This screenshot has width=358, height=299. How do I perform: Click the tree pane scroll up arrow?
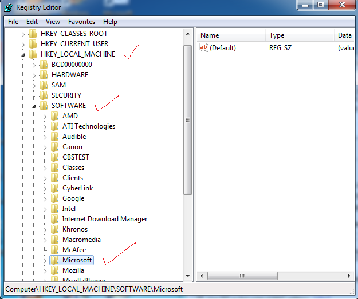(188, 34)
